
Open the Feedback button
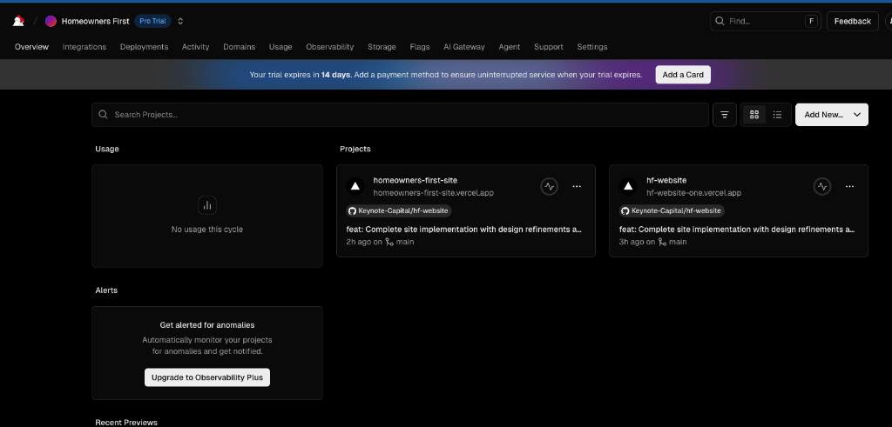(852, 21)
